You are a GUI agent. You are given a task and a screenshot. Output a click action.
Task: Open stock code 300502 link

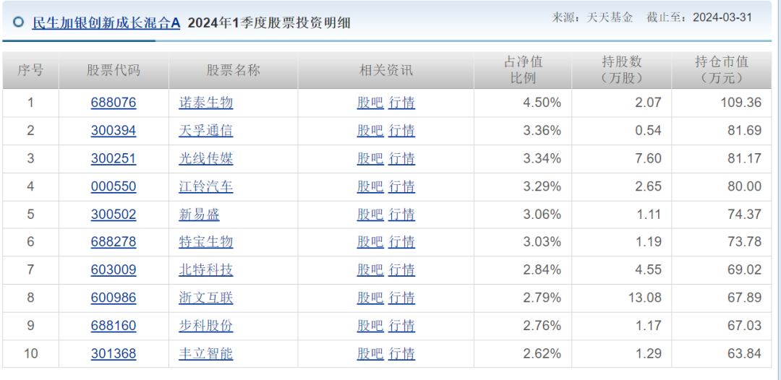[114, 215]
